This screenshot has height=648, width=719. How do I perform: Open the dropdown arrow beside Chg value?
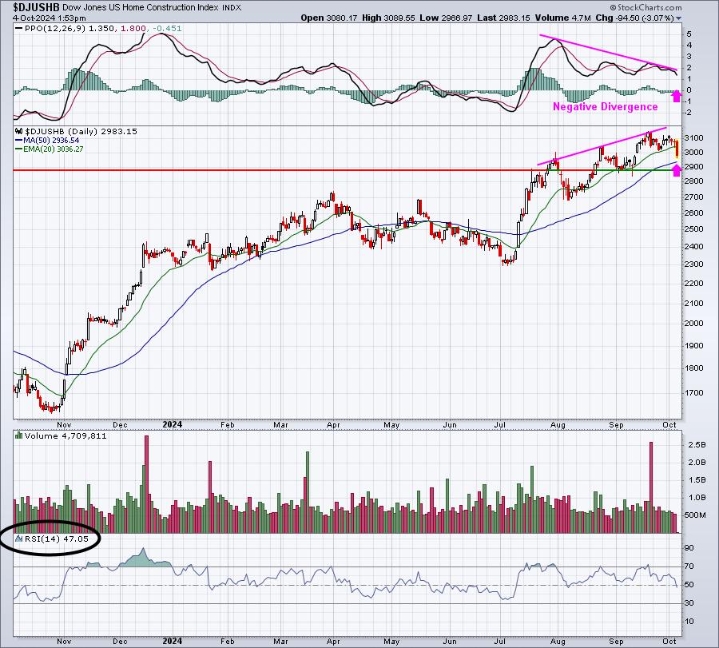click(678, 18)
